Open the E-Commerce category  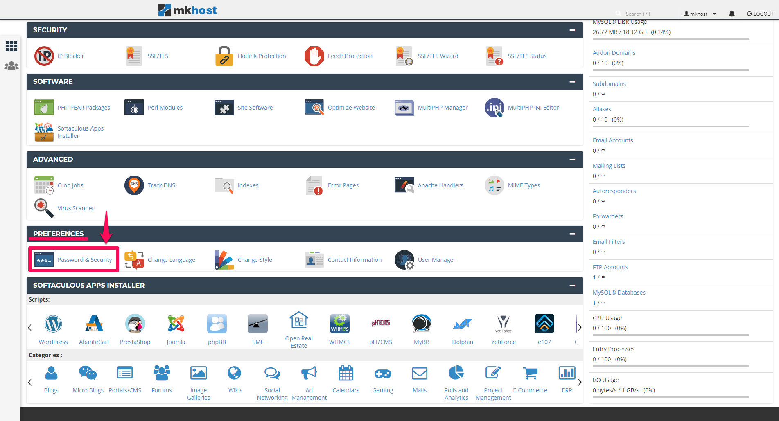click(x=530, y=374)
